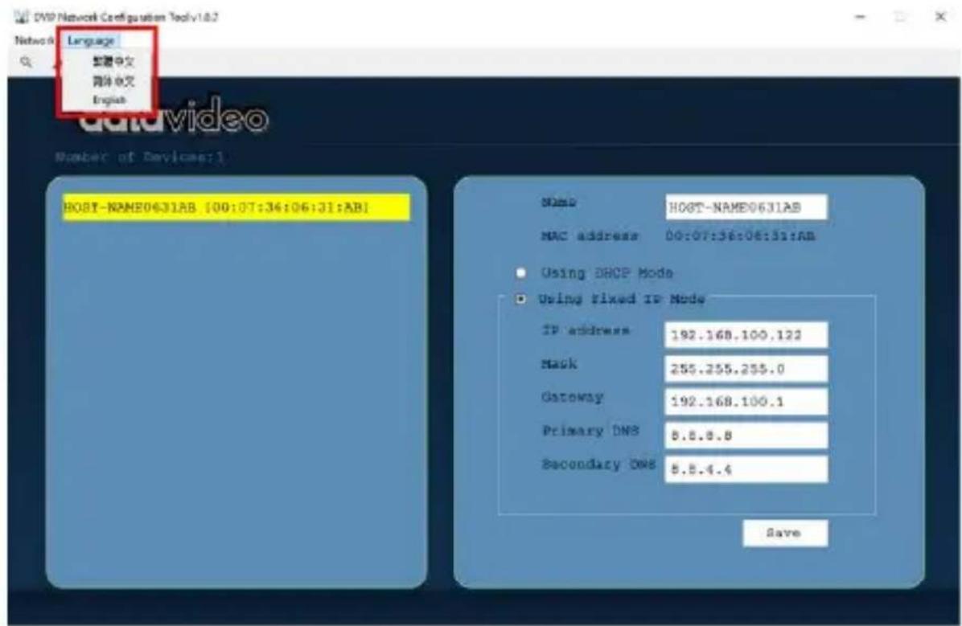Select Using Fixed IP Mode radio button

point(521,299)
